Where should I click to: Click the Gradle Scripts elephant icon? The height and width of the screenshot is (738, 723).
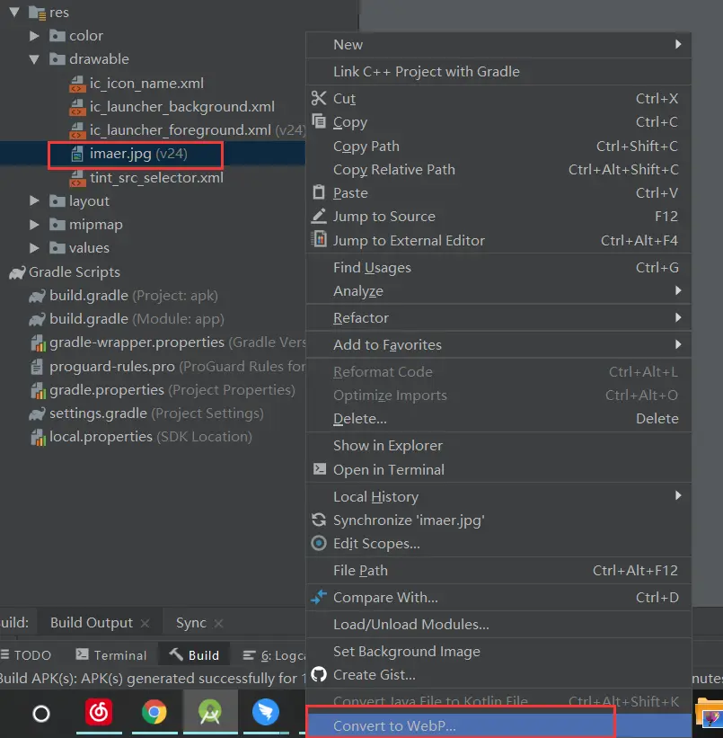click(x=17, y=272)
